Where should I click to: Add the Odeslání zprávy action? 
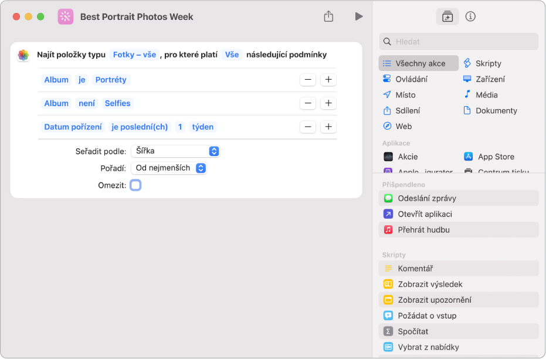459,198
